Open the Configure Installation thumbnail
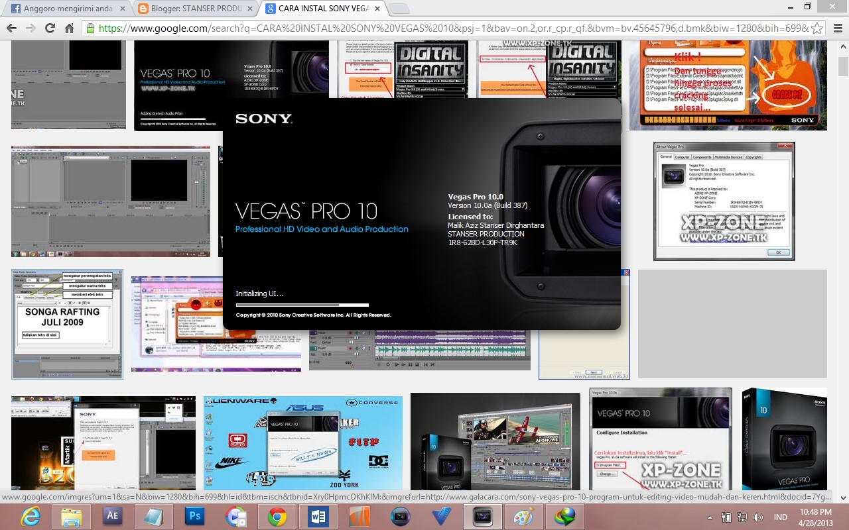 coord(661,439)
